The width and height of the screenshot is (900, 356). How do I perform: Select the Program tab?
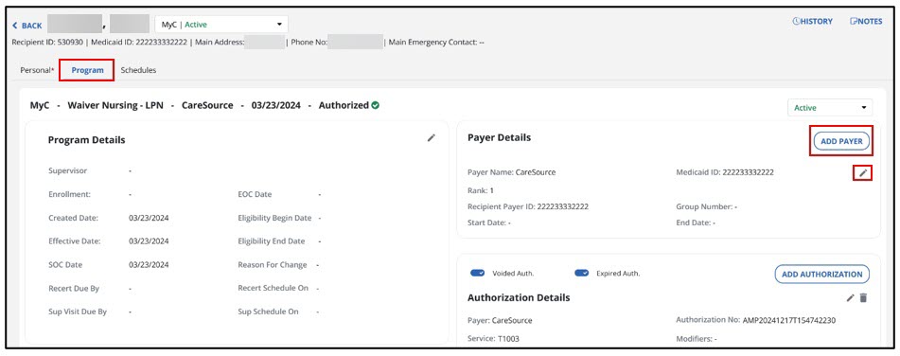87,70
